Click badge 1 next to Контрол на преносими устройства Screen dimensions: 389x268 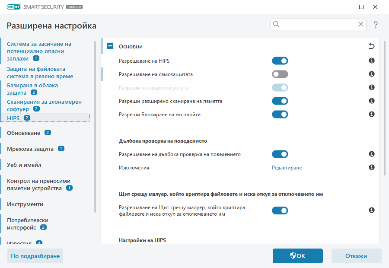(69, 188)
